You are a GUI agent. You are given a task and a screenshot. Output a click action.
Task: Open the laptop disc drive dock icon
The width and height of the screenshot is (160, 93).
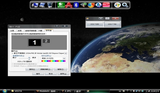click(x=42, y=5)
